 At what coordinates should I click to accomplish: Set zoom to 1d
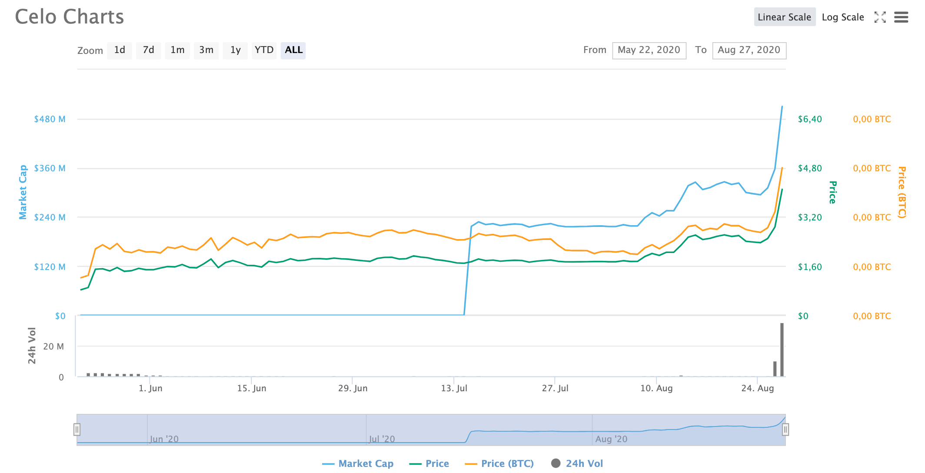pyautogui.click(x=120, y=50)
